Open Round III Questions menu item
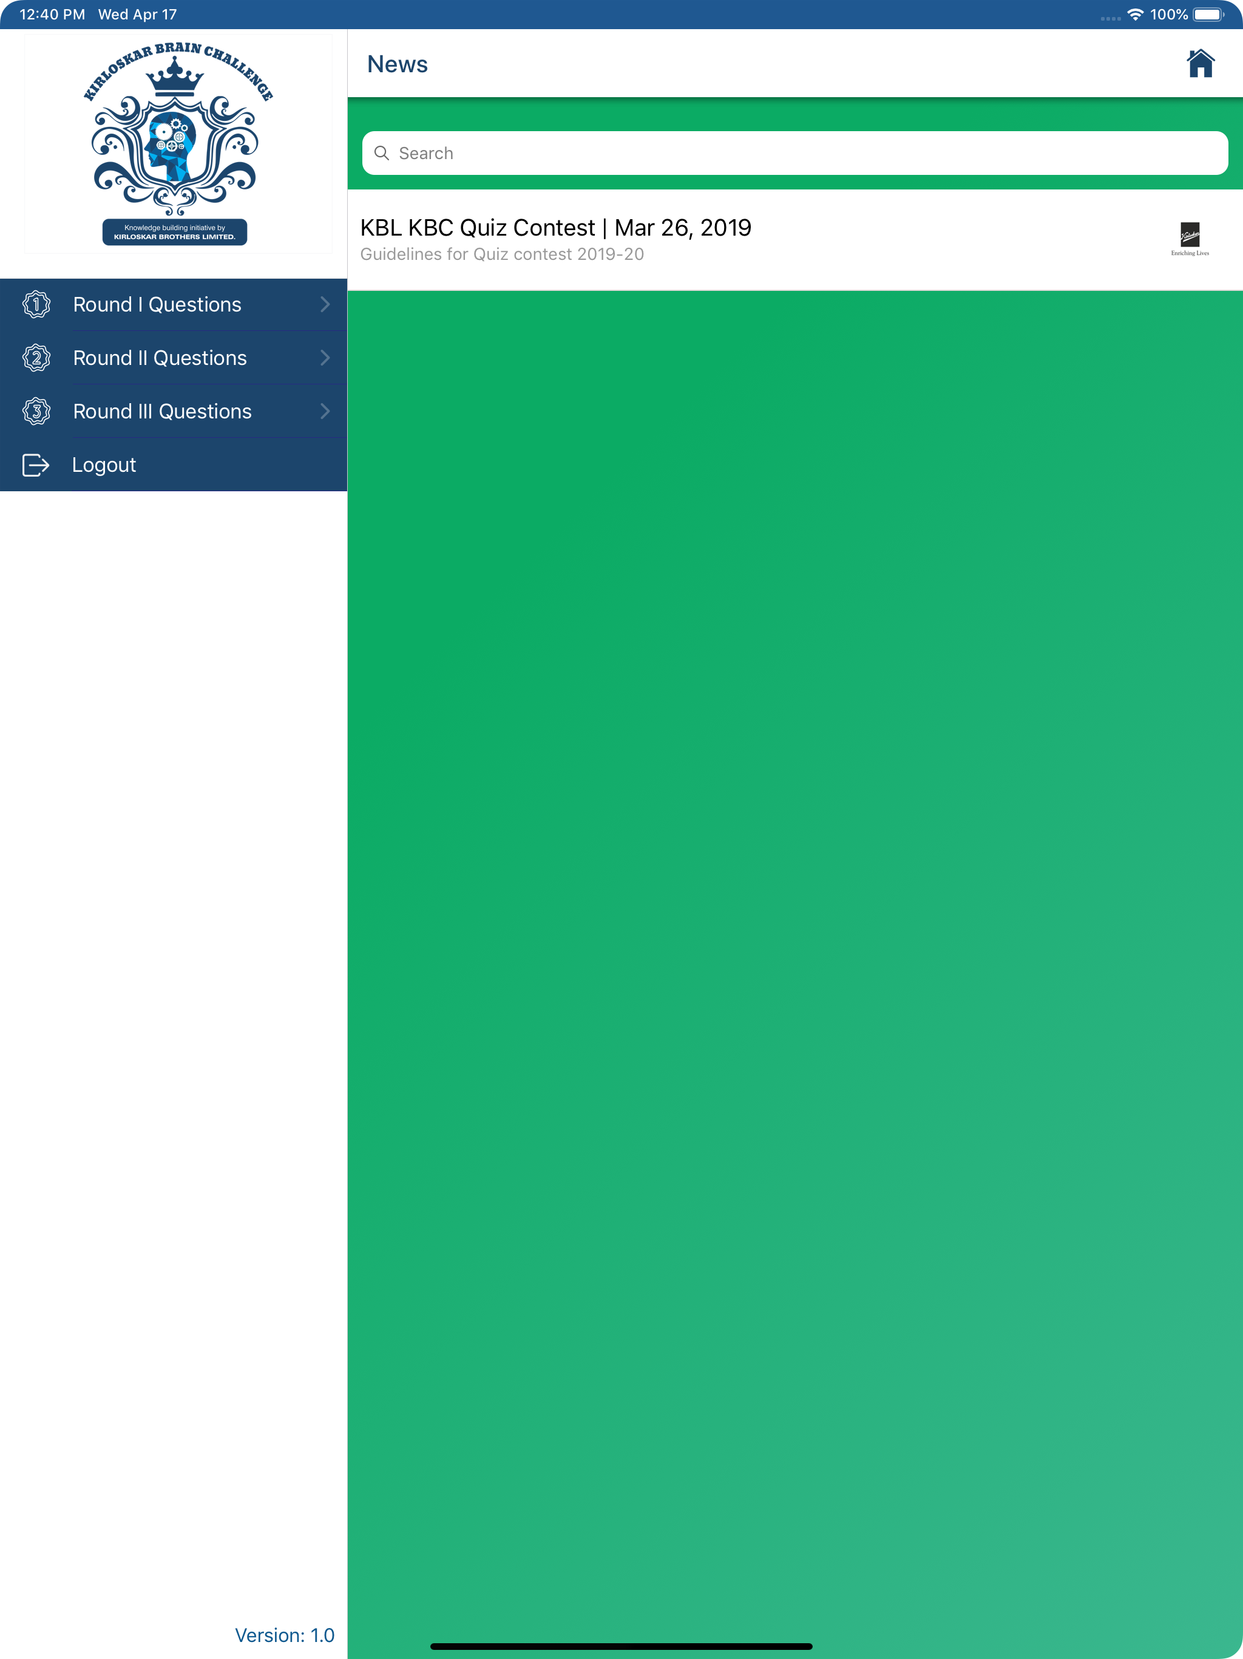This screenshot has height=1659, width=1243. [173, 411]
